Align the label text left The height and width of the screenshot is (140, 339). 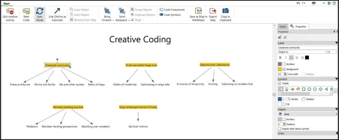pos(291,57)
